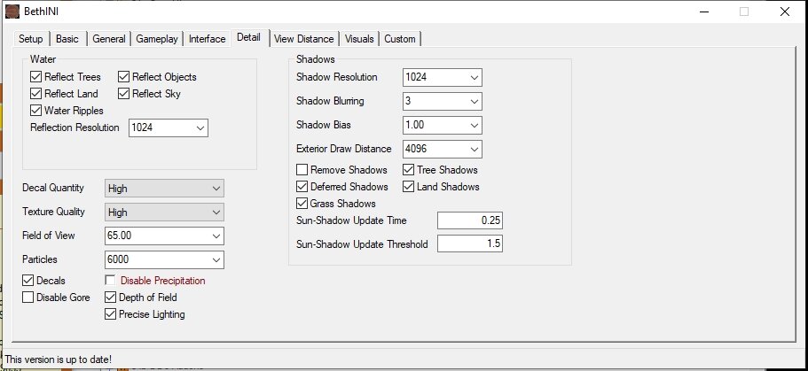808x371 pixels.
Task: Select the Detail tab
Action: [x=249, y=37]
